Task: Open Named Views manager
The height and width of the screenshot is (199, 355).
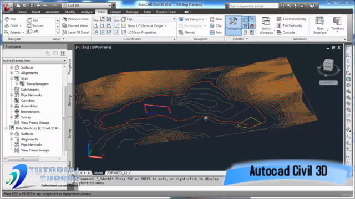Action: tap(75, 26)
